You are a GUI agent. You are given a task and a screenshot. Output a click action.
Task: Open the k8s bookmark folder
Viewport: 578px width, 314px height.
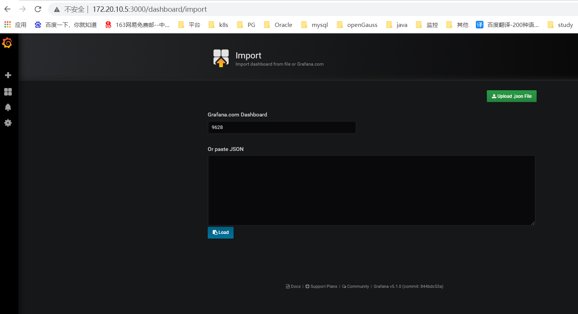point(218,25)
